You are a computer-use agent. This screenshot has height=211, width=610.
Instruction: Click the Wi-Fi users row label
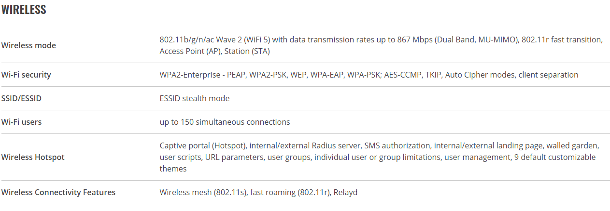click(21, 122)
